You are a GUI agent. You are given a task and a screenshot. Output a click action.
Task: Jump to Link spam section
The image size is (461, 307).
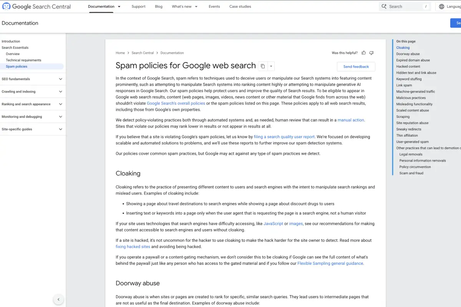(x=404, y=85)
